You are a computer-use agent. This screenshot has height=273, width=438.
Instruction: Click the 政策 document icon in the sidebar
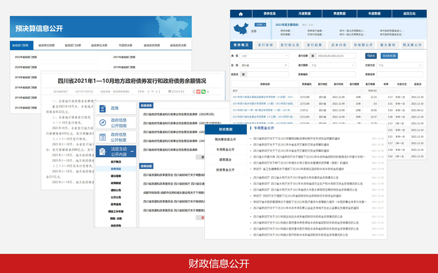click(102, 109)
